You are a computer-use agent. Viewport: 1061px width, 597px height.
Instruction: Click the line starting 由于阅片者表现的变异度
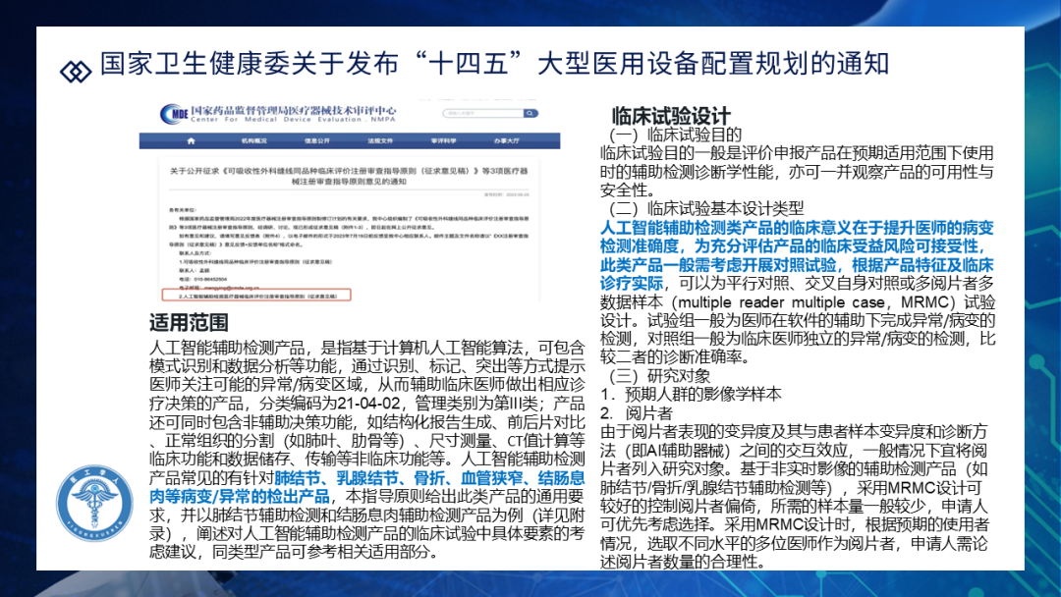(794, 431)
